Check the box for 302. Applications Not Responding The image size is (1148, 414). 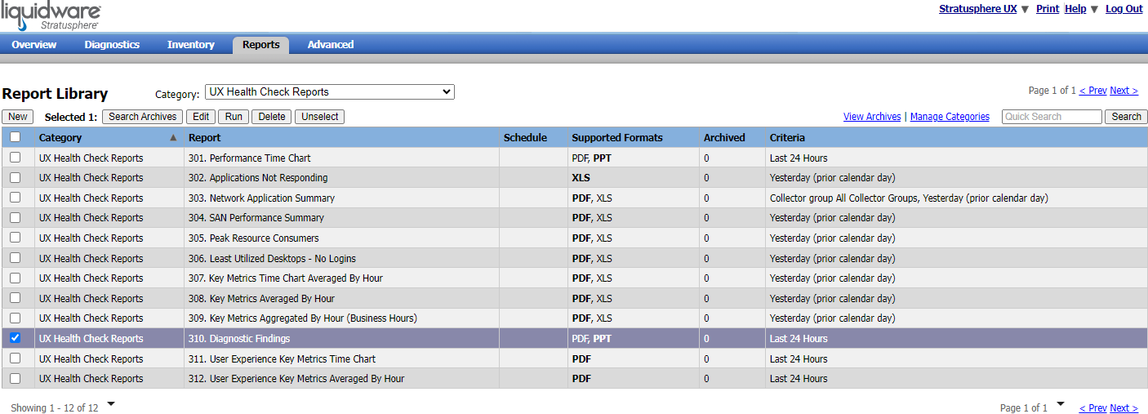(x=15, y=177)
